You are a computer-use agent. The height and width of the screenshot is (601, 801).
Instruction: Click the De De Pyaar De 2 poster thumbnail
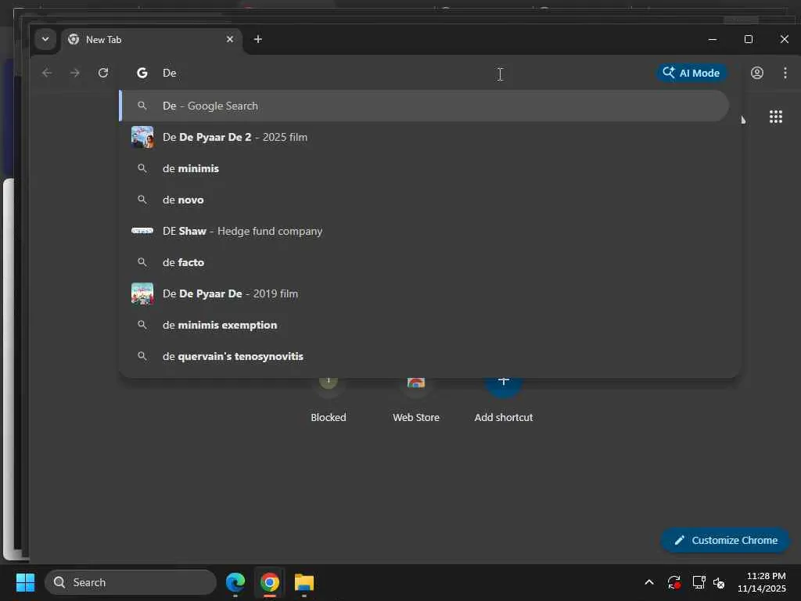[x=142, y=137]
